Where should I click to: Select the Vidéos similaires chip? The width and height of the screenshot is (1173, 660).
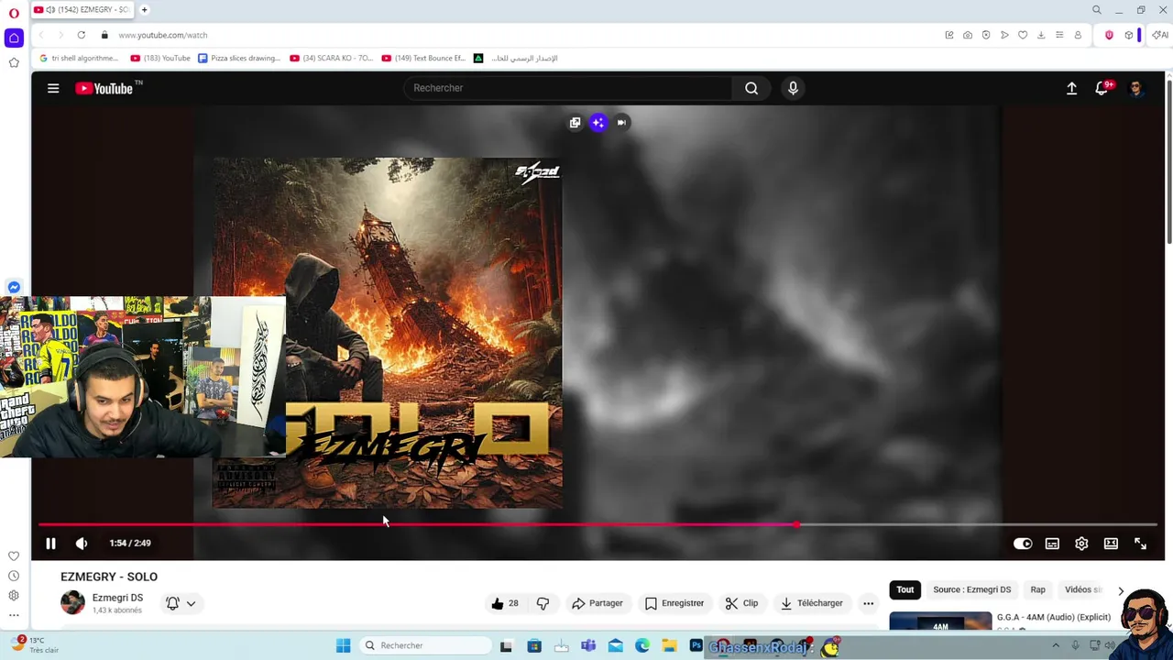(x=1082, y=589)
